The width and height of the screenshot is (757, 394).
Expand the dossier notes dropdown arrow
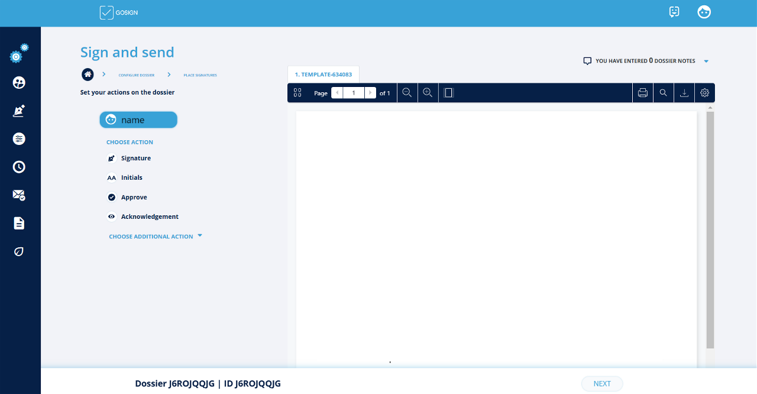[706, 61]
